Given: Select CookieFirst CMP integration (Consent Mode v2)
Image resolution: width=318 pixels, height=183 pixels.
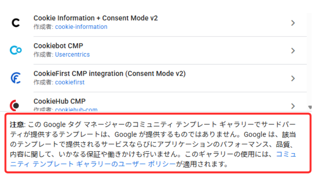Looking at the screenshot, I should (109, 74).
